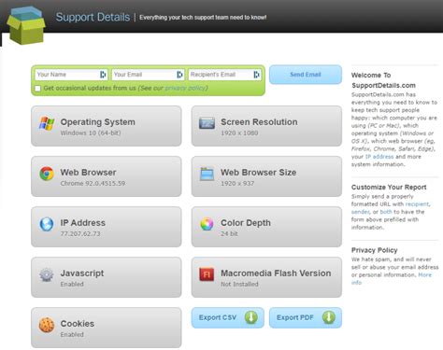Click the Send Email button

306,75
